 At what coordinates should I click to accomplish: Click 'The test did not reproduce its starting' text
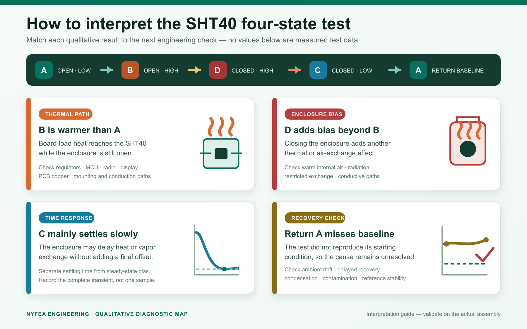pyautogui.click(x=340, y=247)
